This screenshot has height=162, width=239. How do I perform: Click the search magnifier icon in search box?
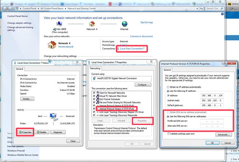click(222, 9)
